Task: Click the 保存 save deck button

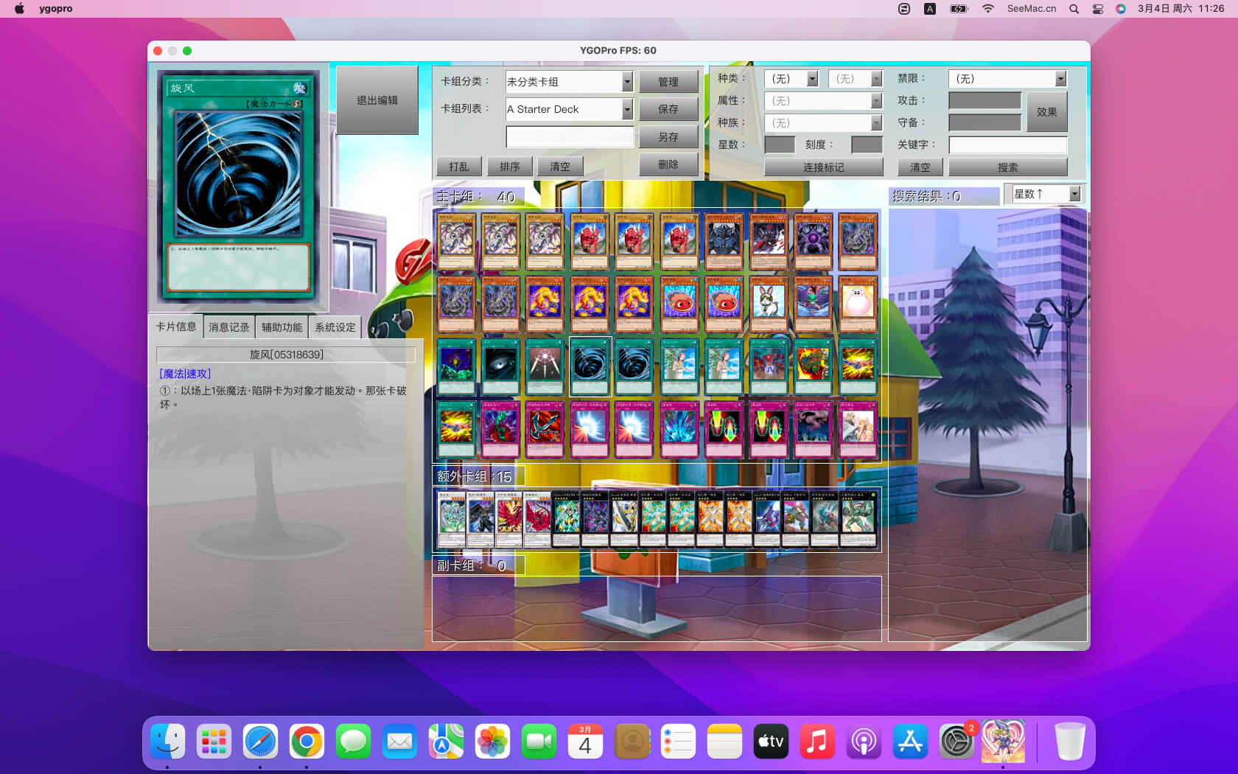Action: [668, 109]
